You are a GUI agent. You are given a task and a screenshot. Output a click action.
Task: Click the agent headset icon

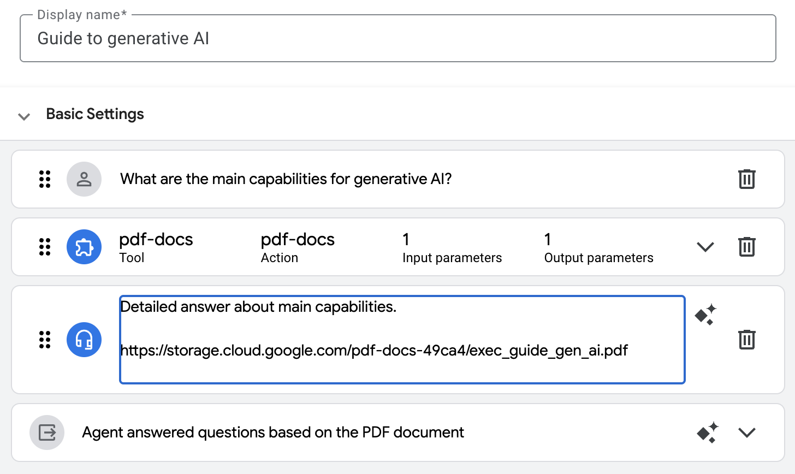84,340
